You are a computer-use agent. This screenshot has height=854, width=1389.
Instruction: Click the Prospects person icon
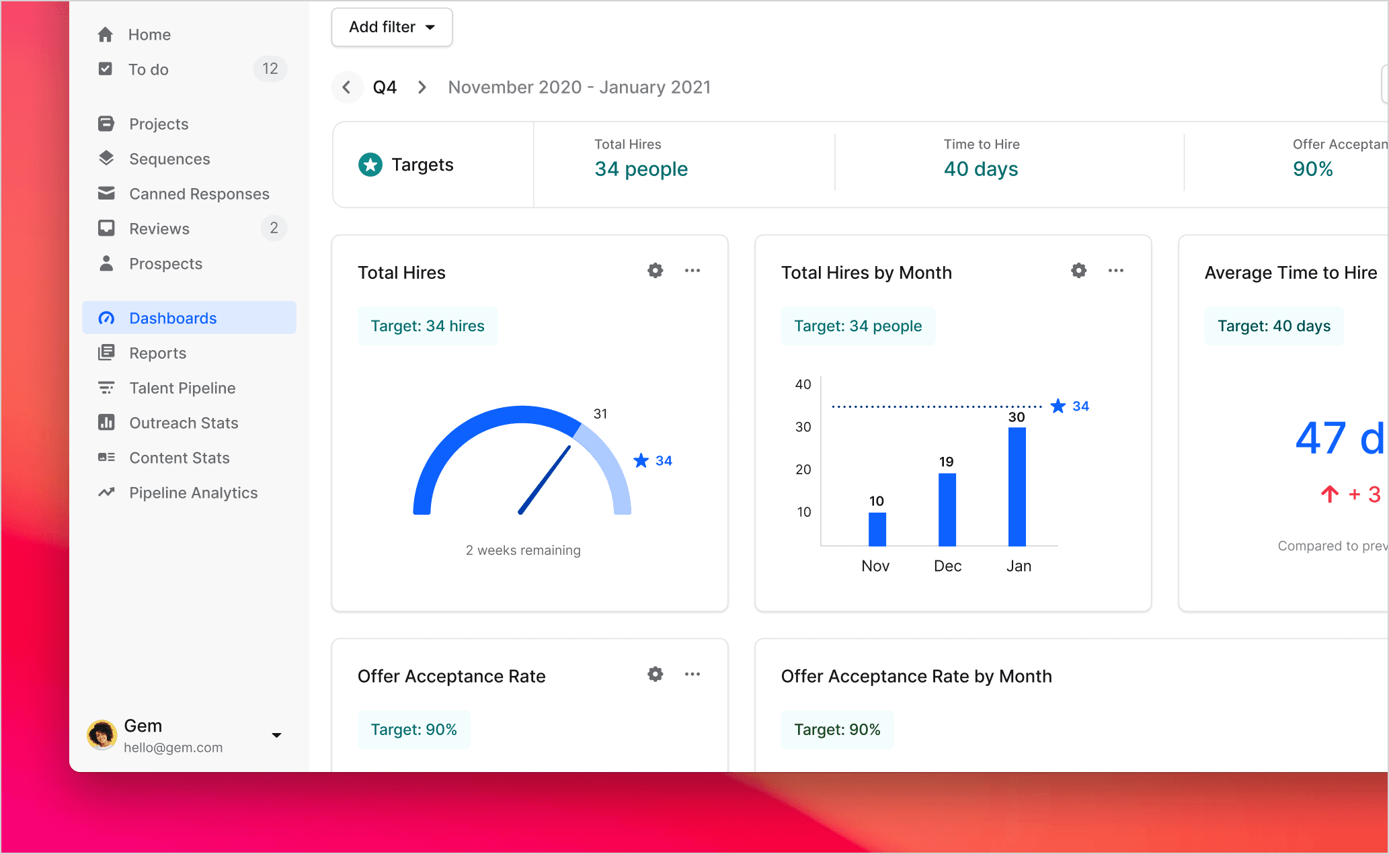point(106,263)
